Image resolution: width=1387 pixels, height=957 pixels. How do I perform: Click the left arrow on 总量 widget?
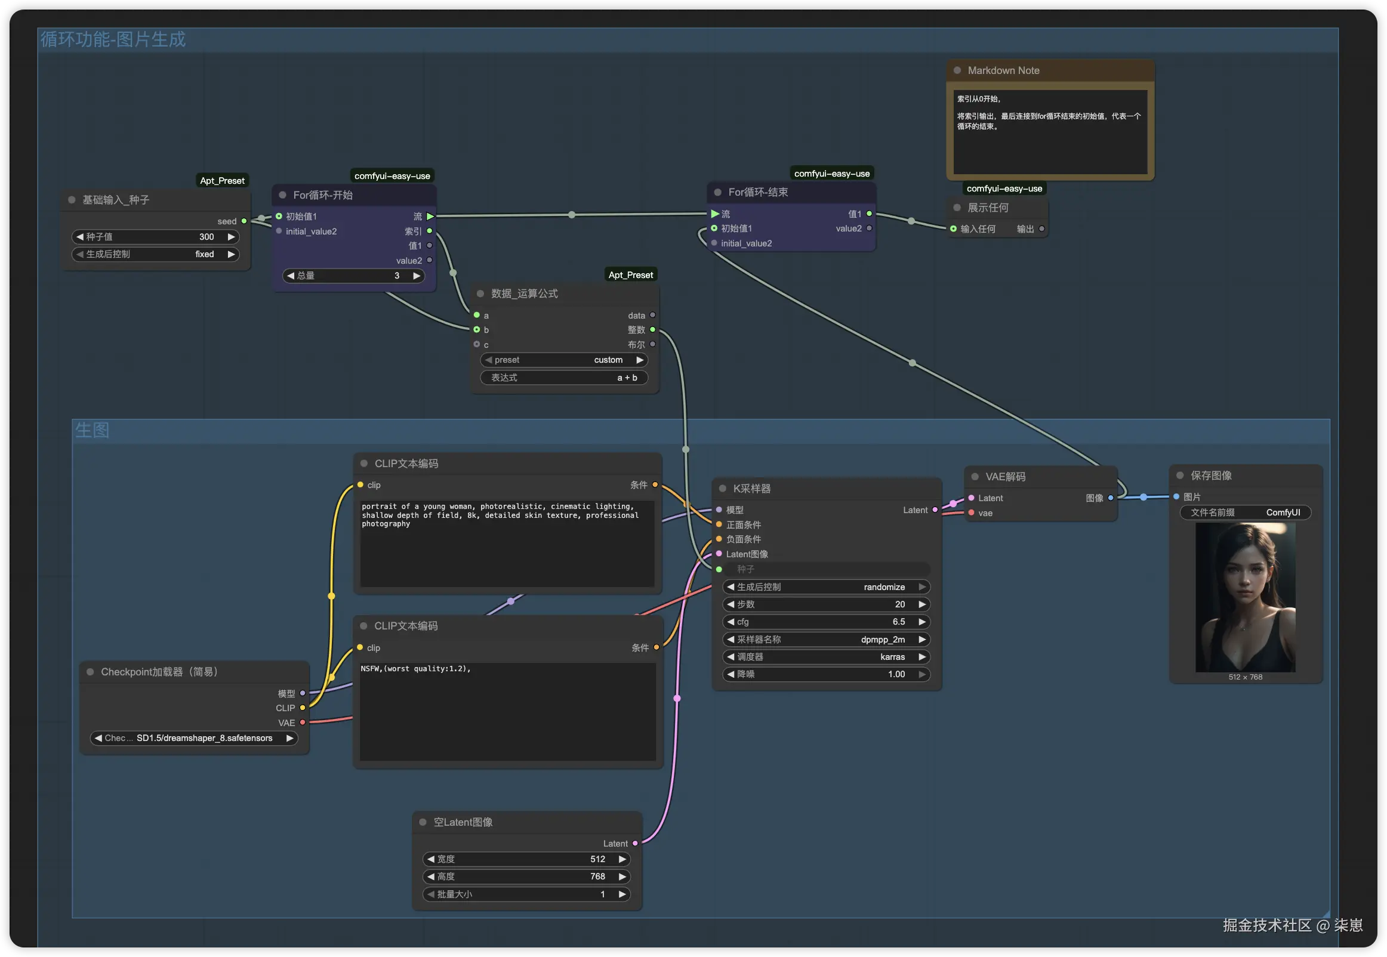291,276
